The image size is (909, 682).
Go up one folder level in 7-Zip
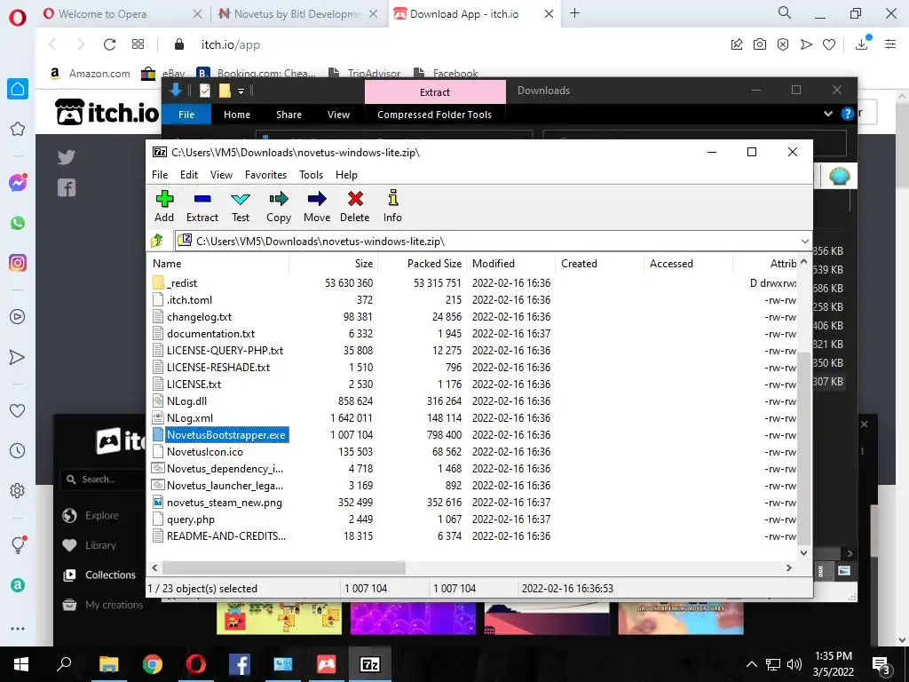click(157, 241)
